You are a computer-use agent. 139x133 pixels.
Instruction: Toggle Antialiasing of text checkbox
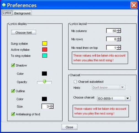tap(13, 114)
